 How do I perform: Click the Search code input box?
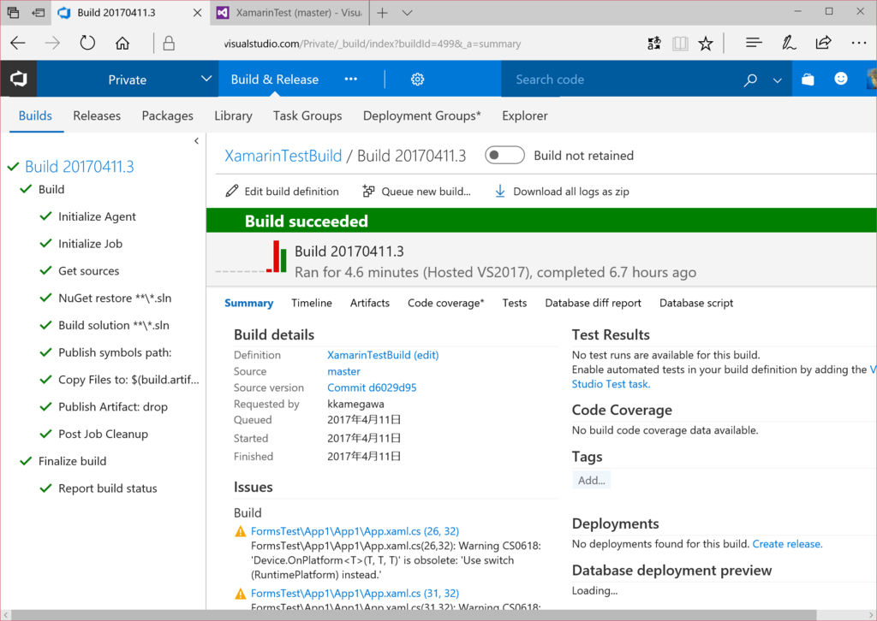click(621, 80)
